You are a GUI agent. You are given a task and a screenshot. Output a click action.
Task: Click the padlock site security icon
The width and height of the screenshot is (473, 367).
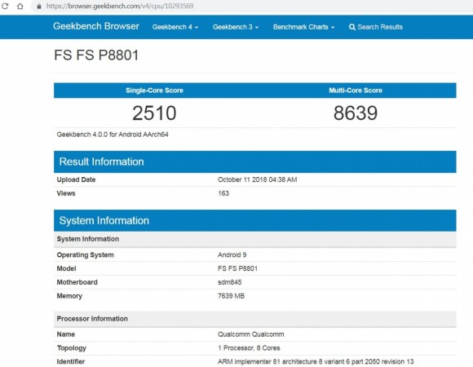point(39,6)
